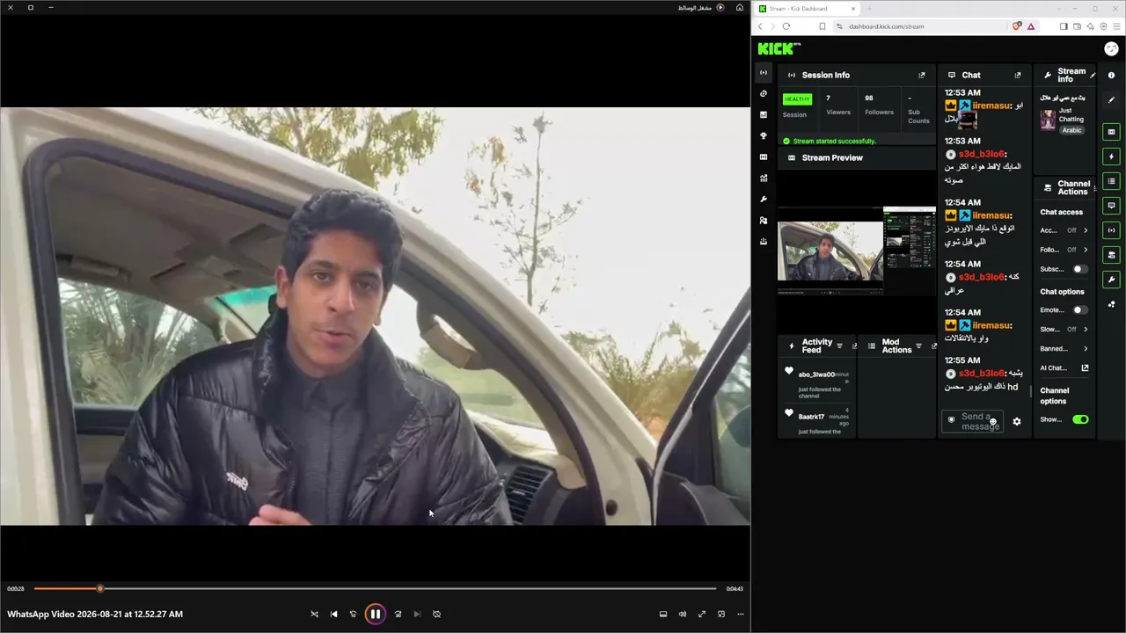Open the Kick profile avatar menu
1126x633 pixels.
1111,48
